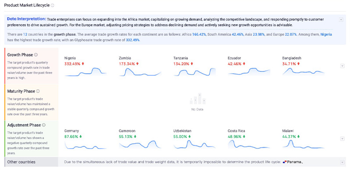Click red up arrow next to Nigeria 332.49%
Viewport: 350px width, 170px height.
(83, 64)
